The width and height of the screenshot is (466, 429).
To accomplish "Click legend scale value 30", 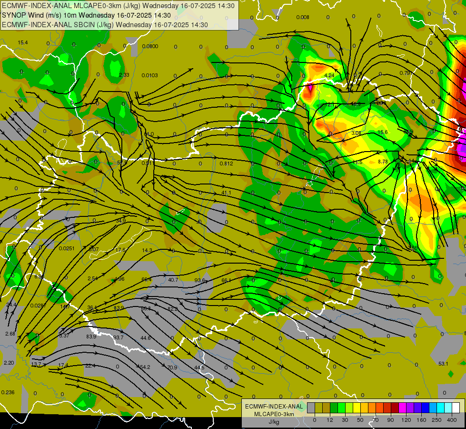I will (x=345, y=420).
